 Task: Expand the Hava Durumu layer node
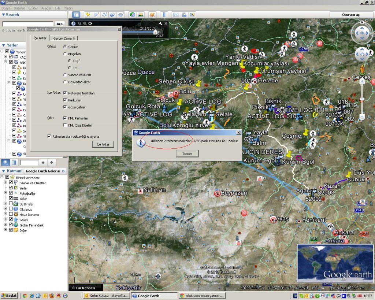tap(5, 214)
